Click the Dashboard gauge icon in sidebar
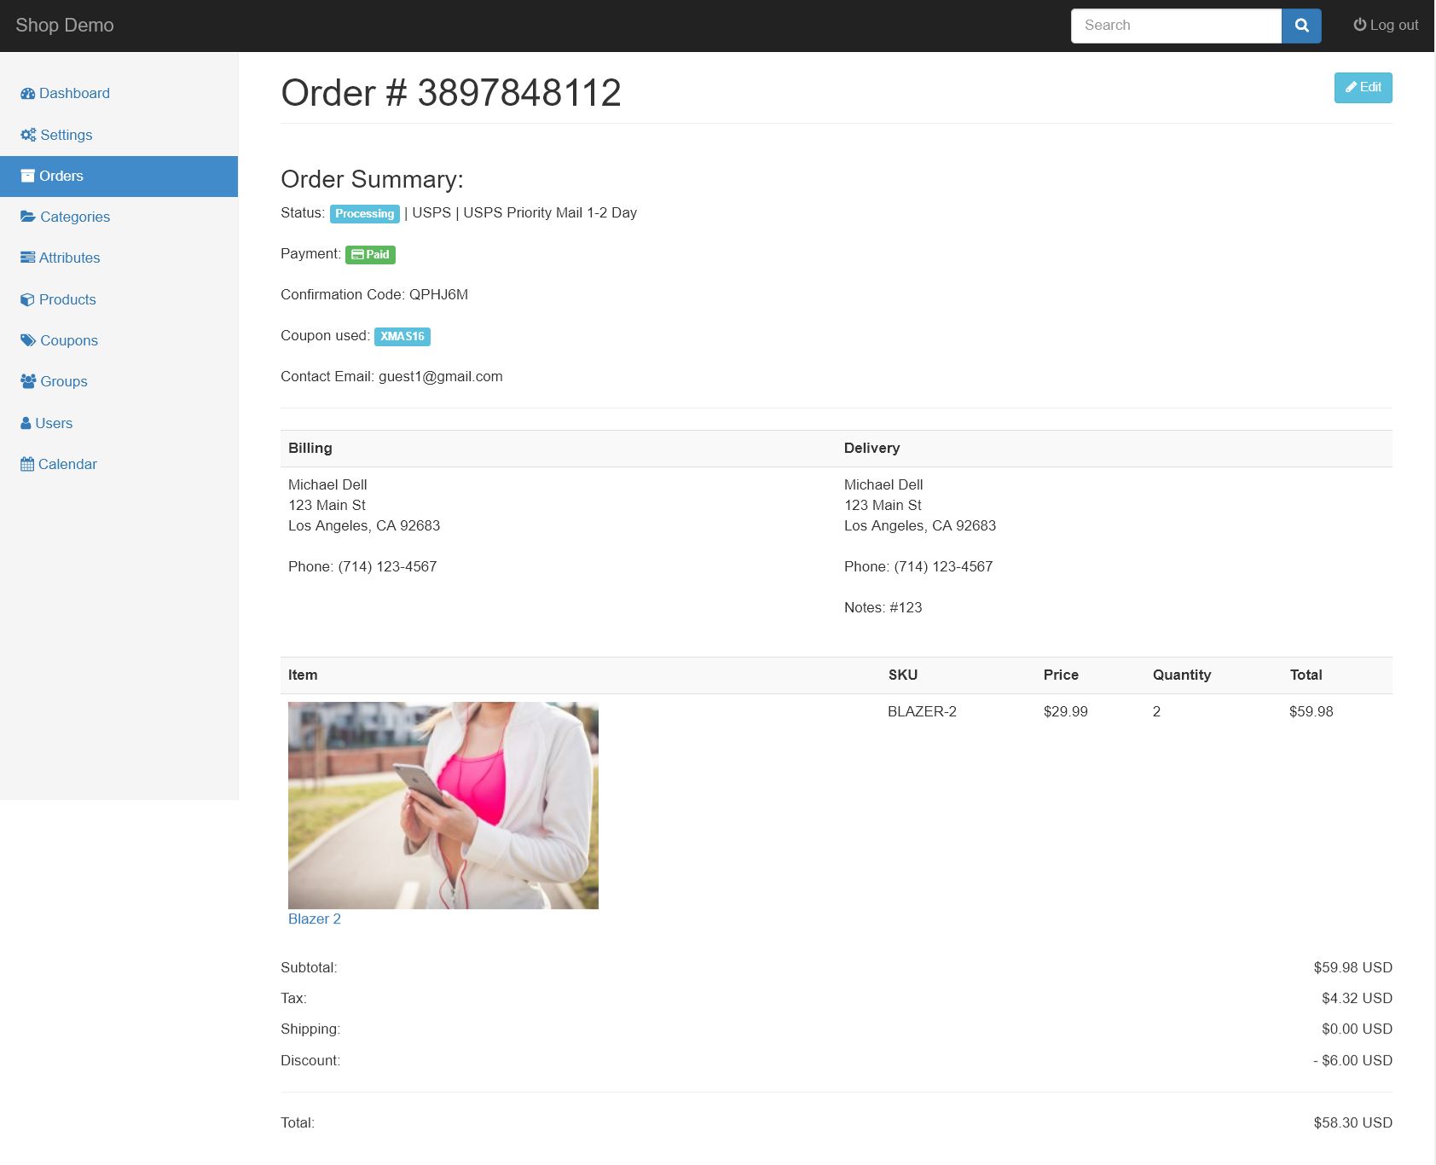This screenshot has width=1436, height=1165. (27, 94)
